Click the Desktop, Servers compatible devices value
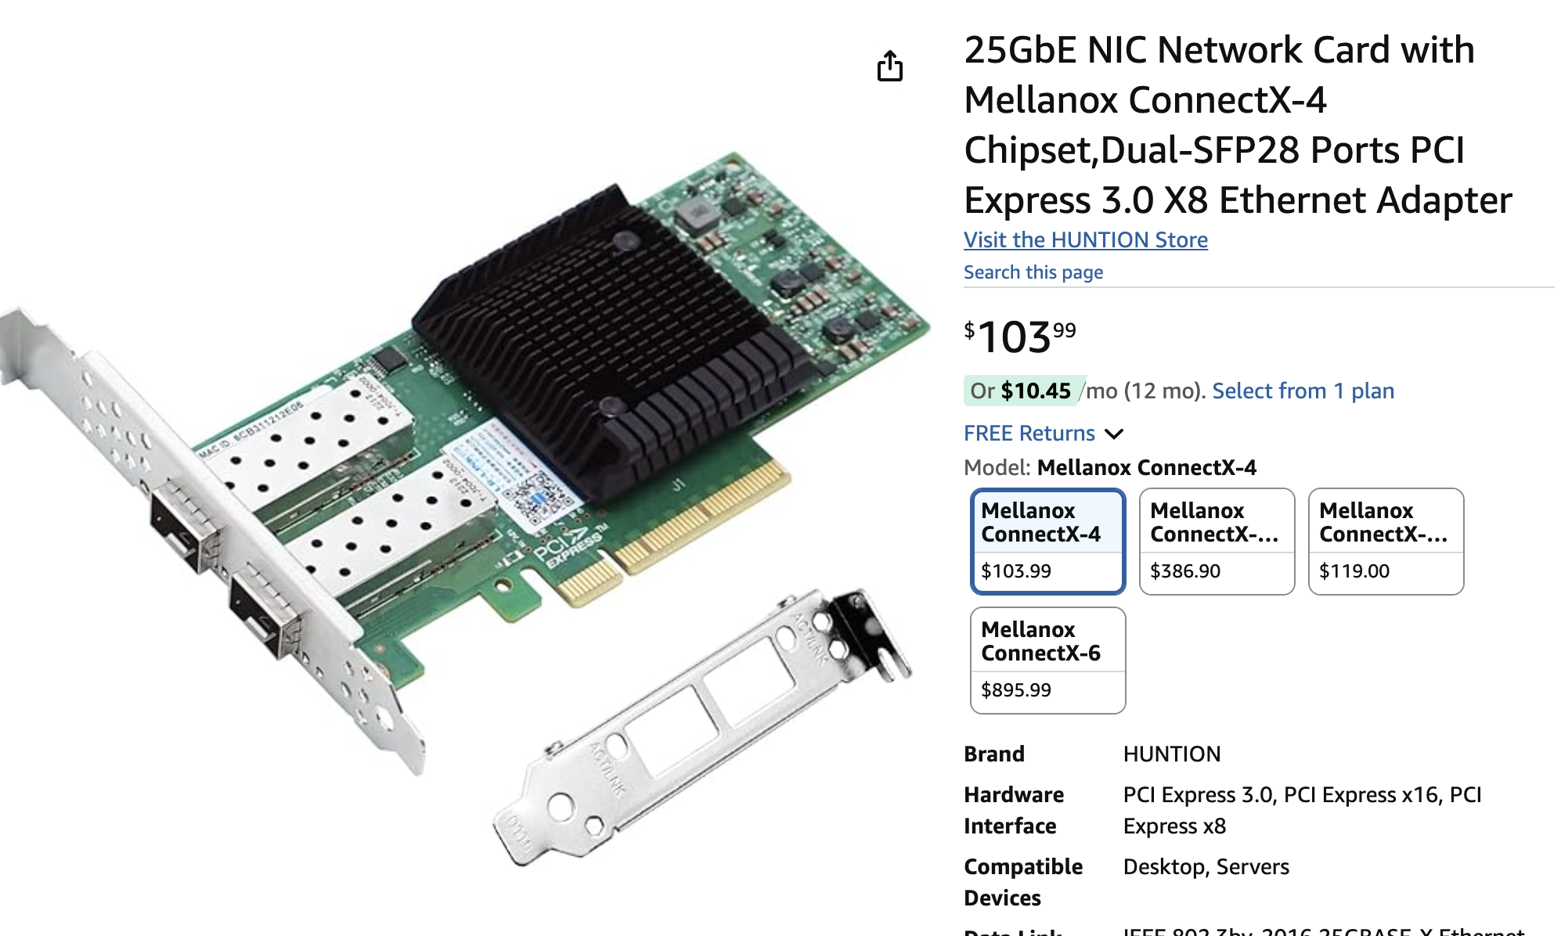The height and width of the screenshot is (936, 1561). point(1206,866)
